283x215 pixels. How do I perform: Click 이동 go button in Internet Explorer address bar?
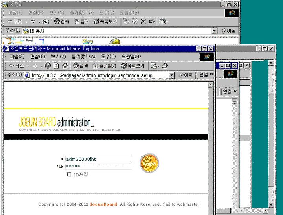[x=186, y=75]
